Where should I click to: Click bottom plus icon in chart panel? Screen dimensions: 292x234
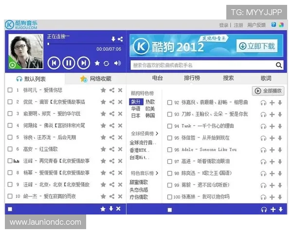[273, 210]
